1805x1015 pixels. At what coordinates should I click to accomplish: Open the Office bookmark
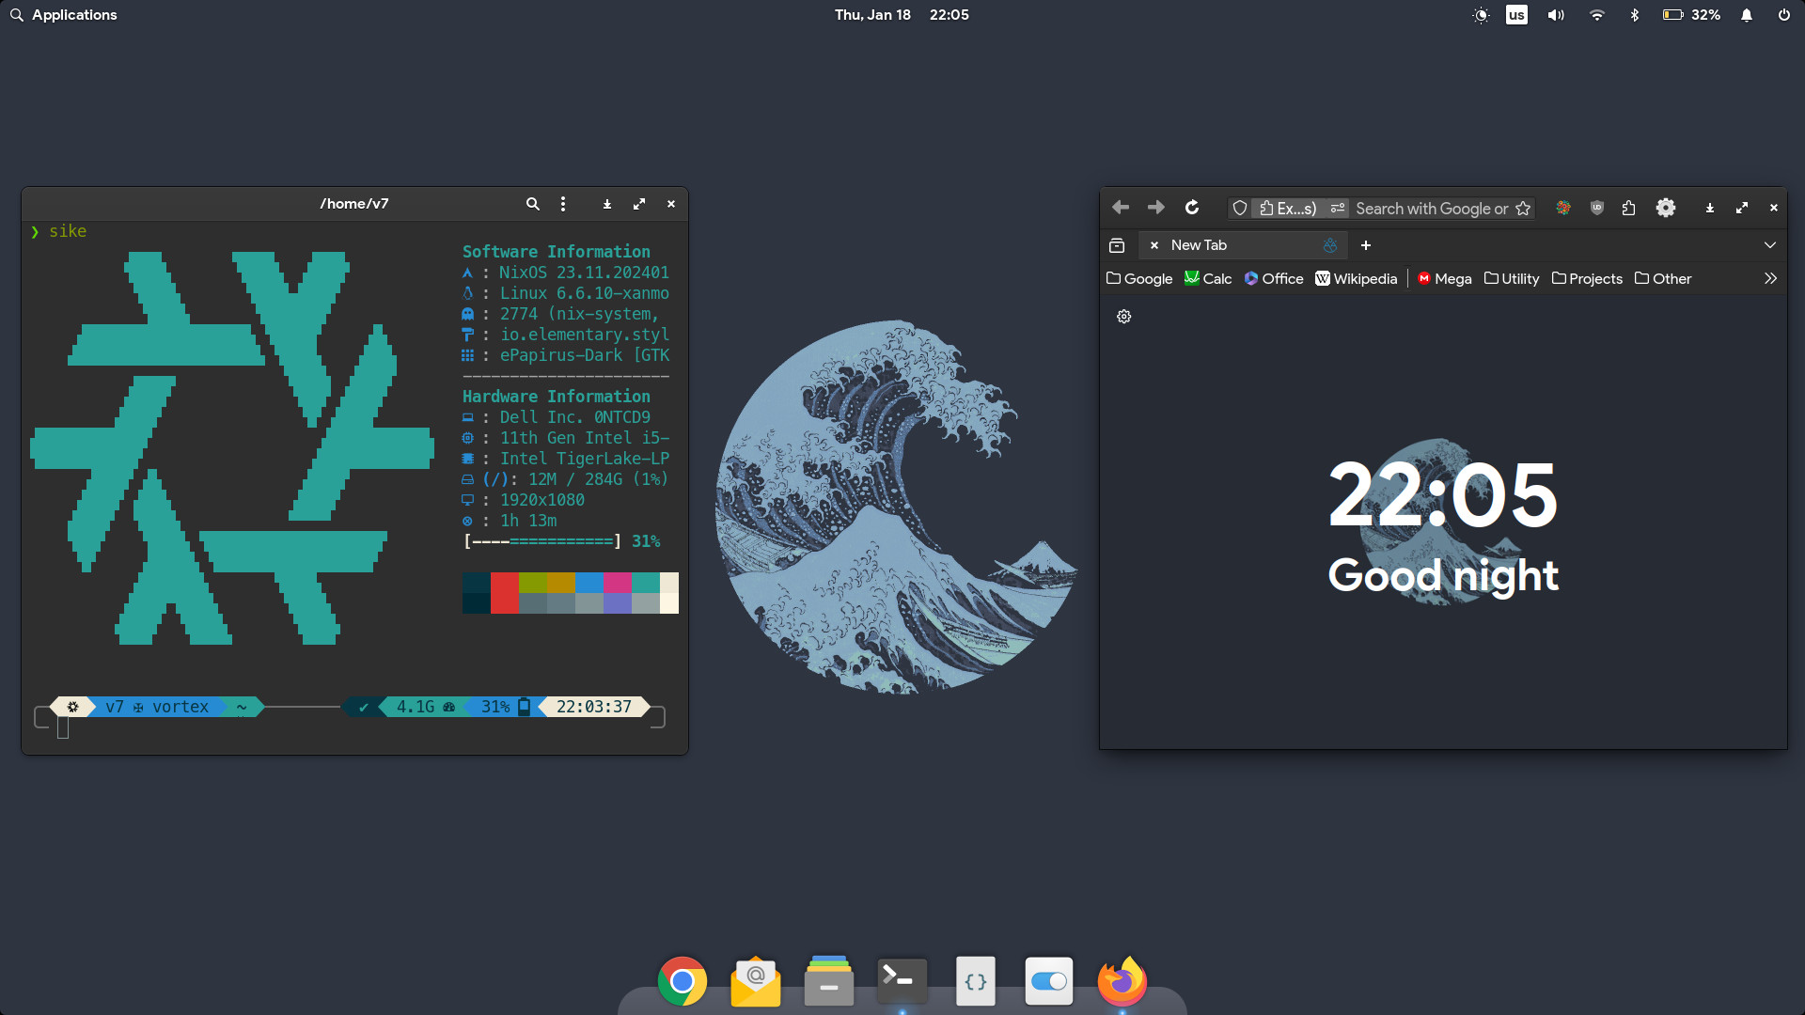(x=1274, y=279)
